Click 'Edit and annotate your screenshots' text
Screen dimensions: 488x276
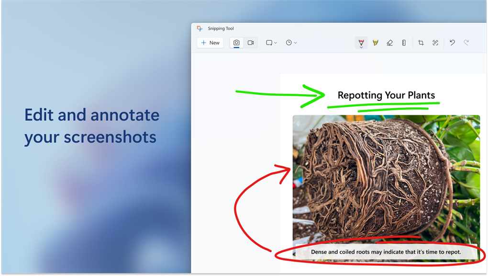[x=92, y=126]
